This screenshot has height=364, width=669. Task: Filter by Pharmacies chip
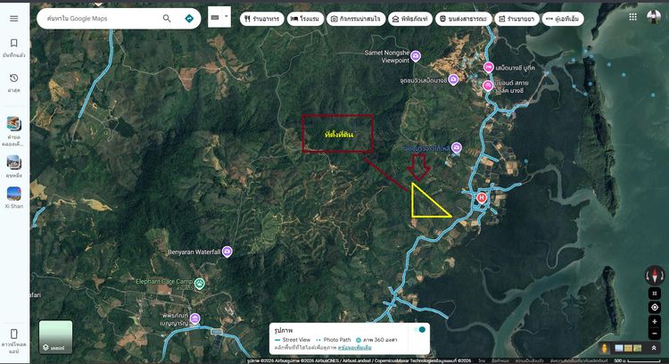click(516, 19)
